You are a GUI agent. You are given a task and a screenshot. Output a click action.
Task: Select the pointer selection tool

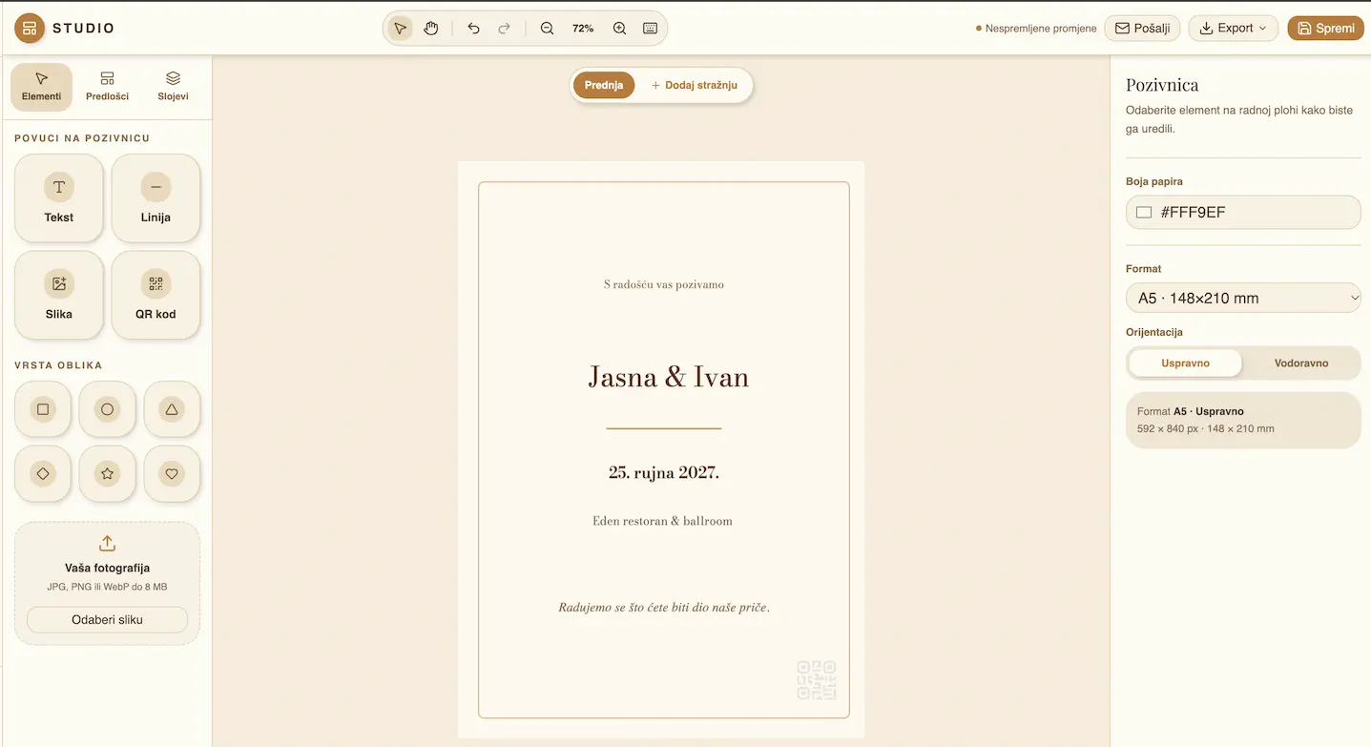(400, 29)
